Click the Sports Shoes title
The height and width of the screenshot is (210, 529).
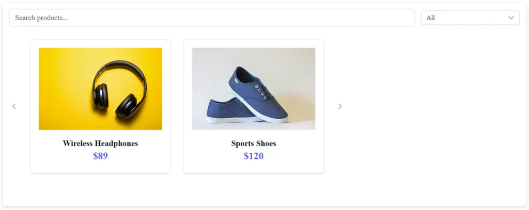pos(253,143)
